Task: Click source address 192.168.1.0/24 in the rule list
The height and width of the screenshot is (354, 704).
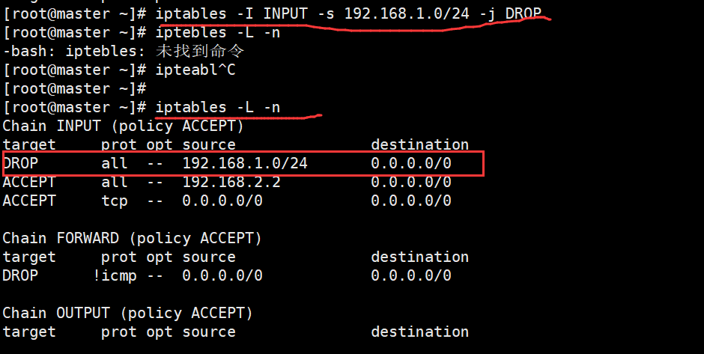Action: 245,163
